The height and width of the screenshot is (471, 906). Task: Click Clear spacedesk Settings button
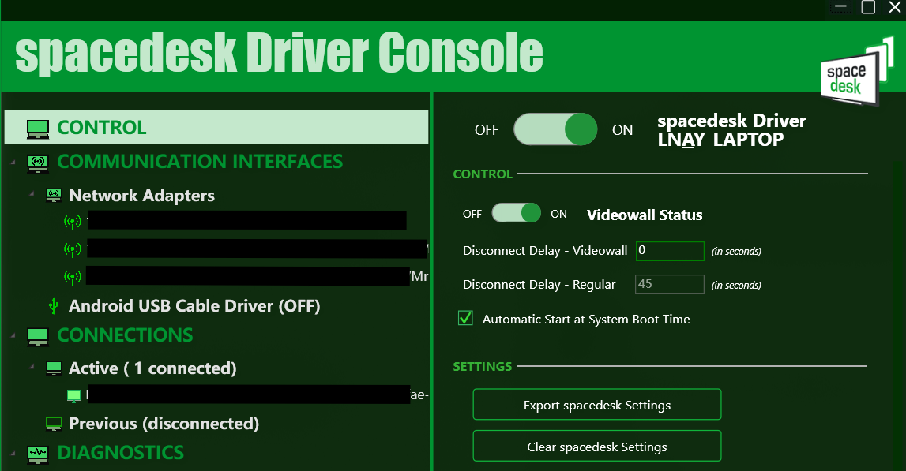597,447
